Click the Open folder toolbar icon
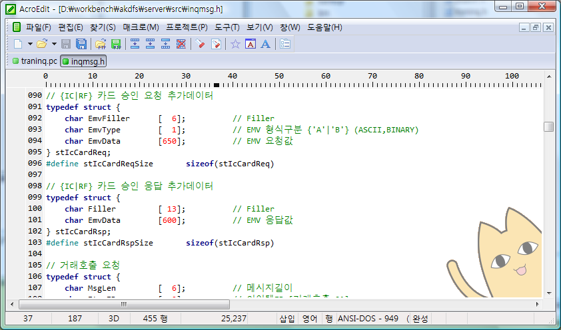This screenshot has height=330, width=561. (41, 44)
